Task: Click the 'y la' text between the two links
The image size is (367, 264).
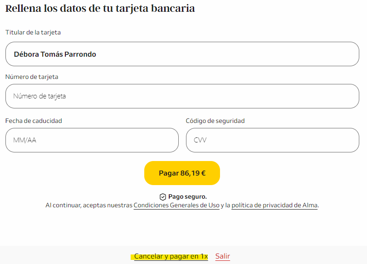Action: (x=225, y=205)
